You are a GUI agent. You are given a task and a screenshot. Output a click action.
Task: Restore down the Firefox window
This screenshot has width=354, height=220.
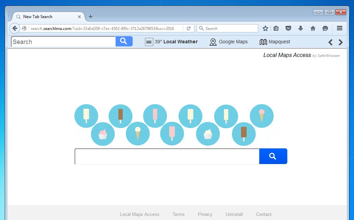point(329,12)
